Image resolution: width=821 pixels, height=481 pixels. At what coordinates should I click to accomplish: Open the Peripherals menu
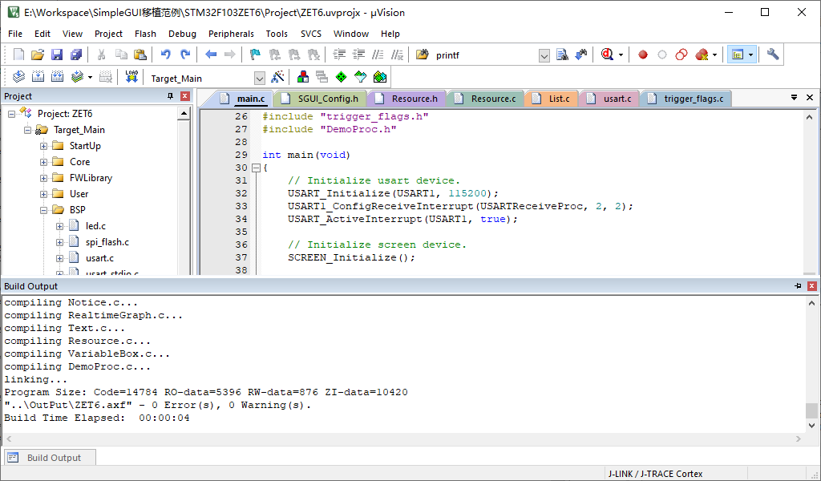231,34
